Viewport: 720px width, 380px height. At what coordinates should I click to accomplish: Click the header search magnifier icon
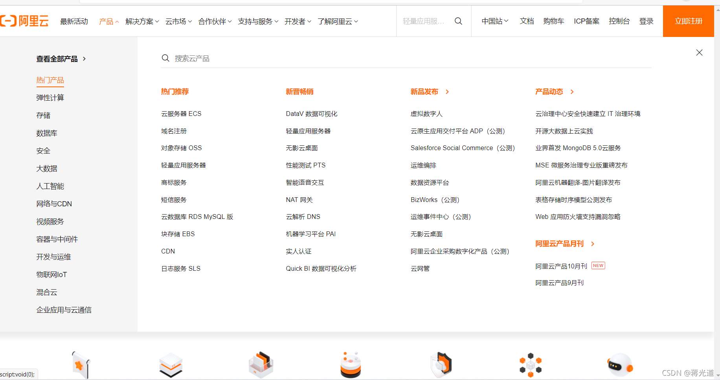pos(458,21)
